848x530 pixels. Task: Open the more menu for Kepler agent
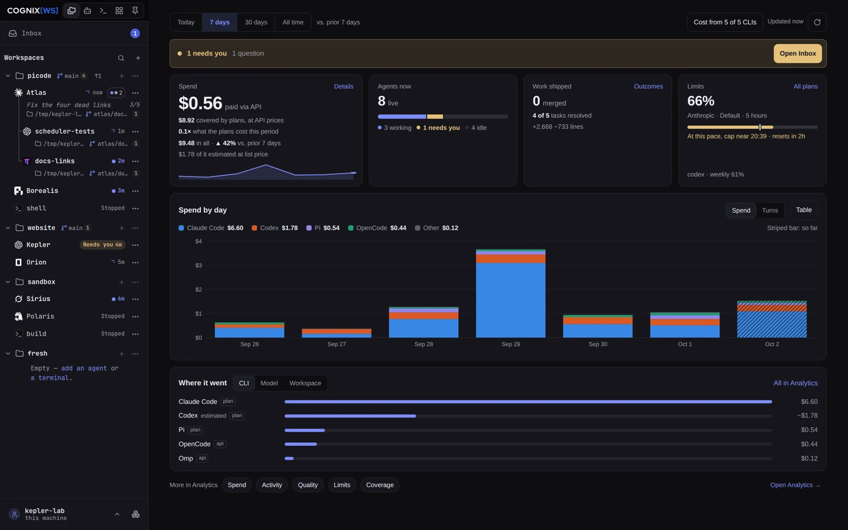[x=135, y=245]
